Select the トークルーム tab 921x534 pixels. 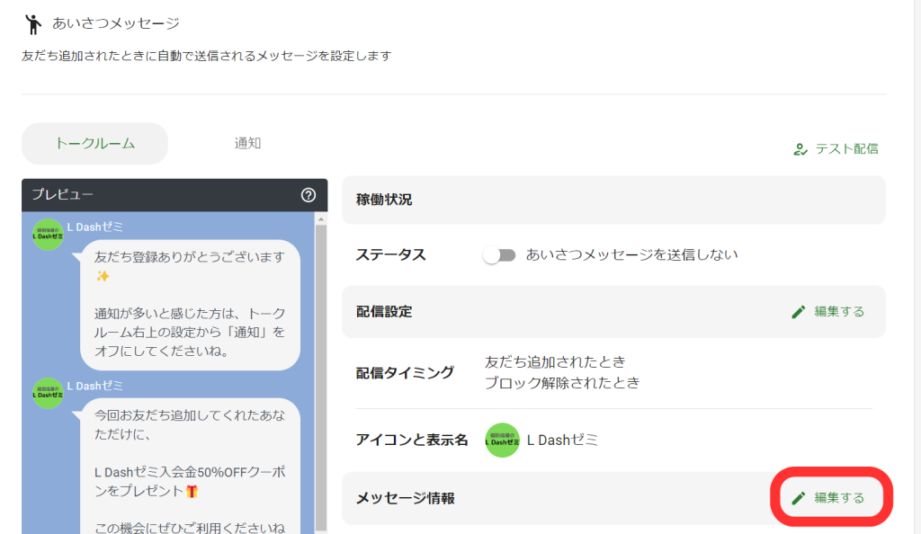[94, 144]
